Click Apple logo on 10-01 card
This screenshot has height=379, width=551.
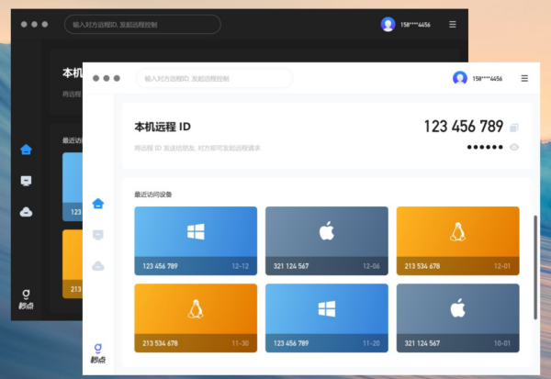pos(458,308)
